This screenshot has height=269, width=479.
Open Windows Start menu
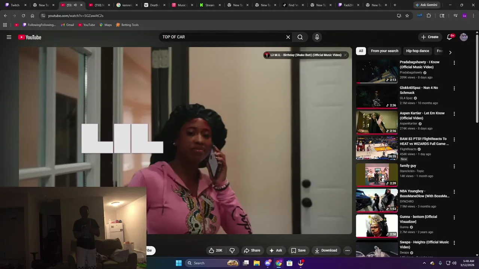(x=179, y=263)
